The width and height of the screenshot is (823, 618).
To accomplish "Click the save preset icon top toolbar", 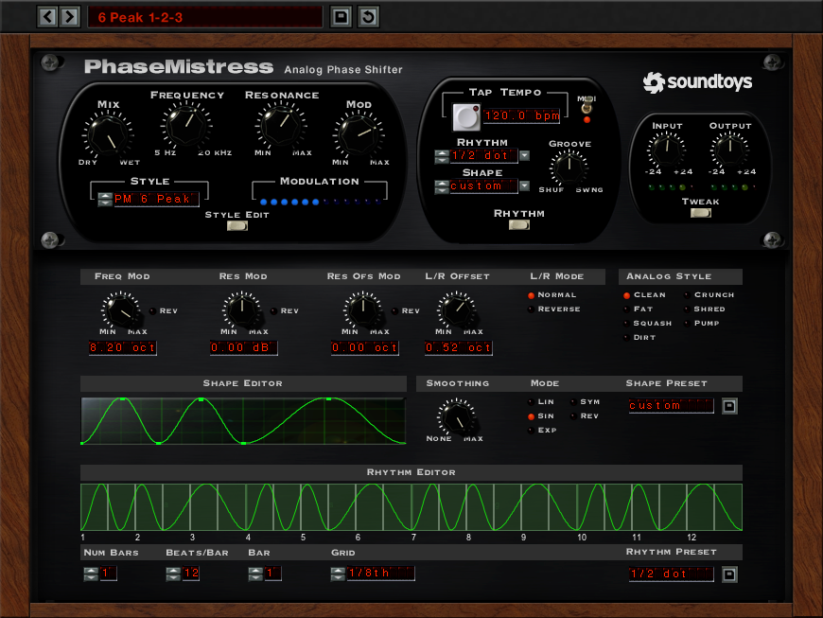I will 340,15.
